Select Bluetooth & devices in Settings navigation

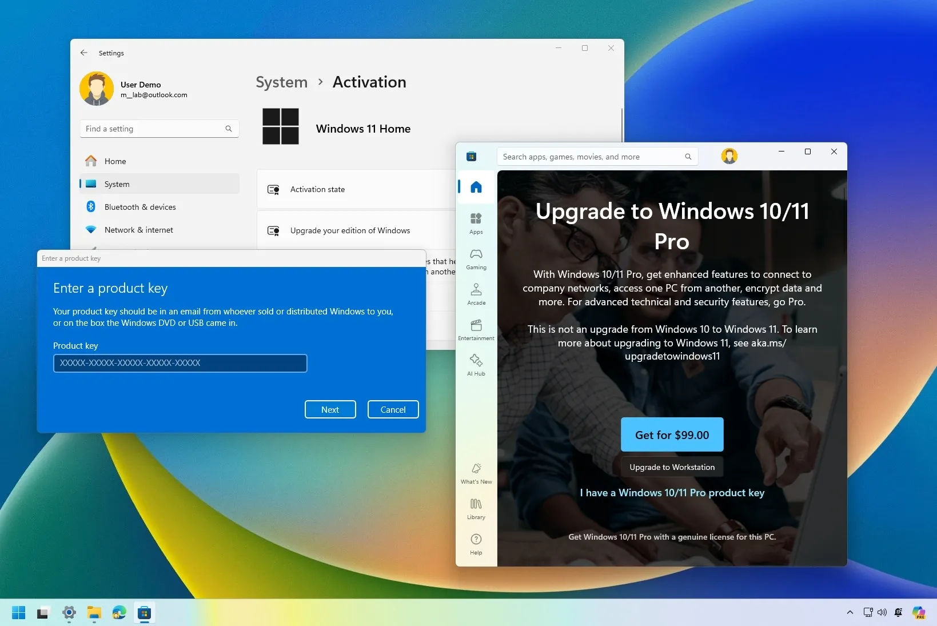click(x=141, y=206)
